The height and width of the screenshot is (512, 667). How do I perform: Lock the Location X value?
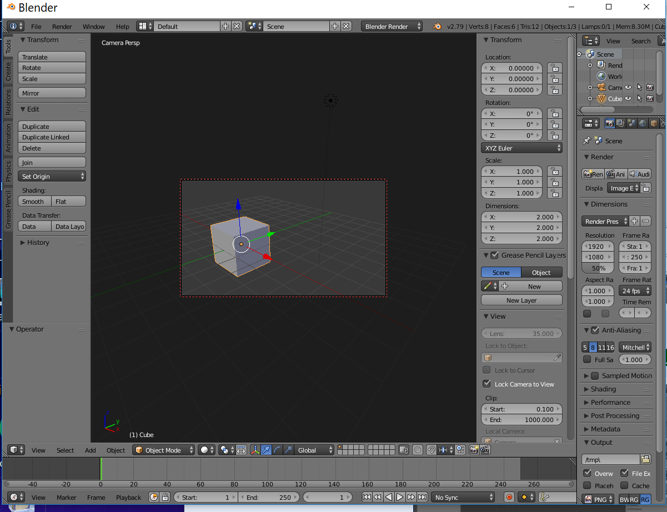(x=554, y=68)
